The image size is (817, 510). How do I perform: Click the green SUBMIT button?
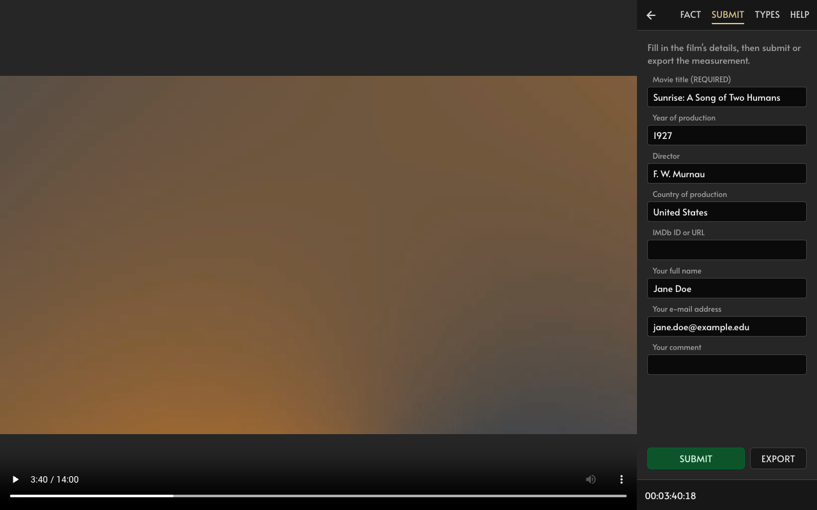point(696,458)
